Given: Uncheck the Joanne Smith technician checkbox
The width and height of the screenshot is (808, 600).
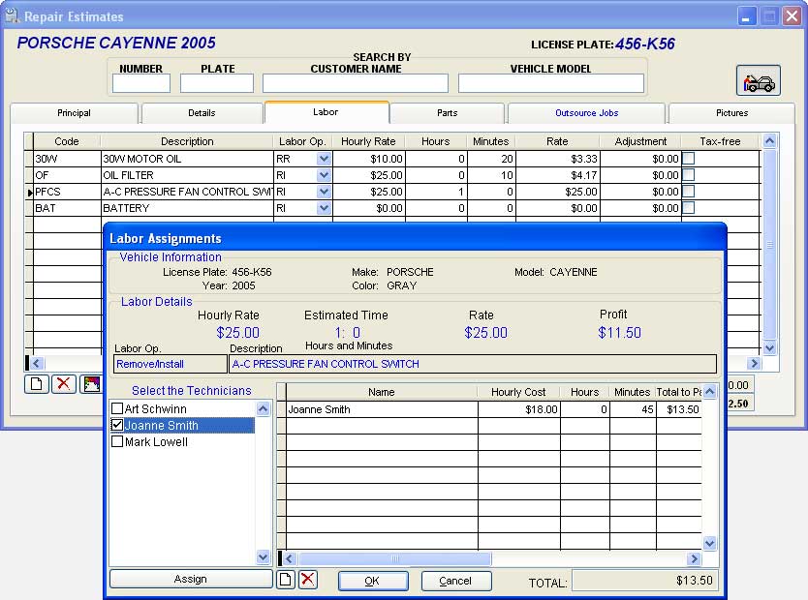Looking at the screenshot, I should pos(117,425).
